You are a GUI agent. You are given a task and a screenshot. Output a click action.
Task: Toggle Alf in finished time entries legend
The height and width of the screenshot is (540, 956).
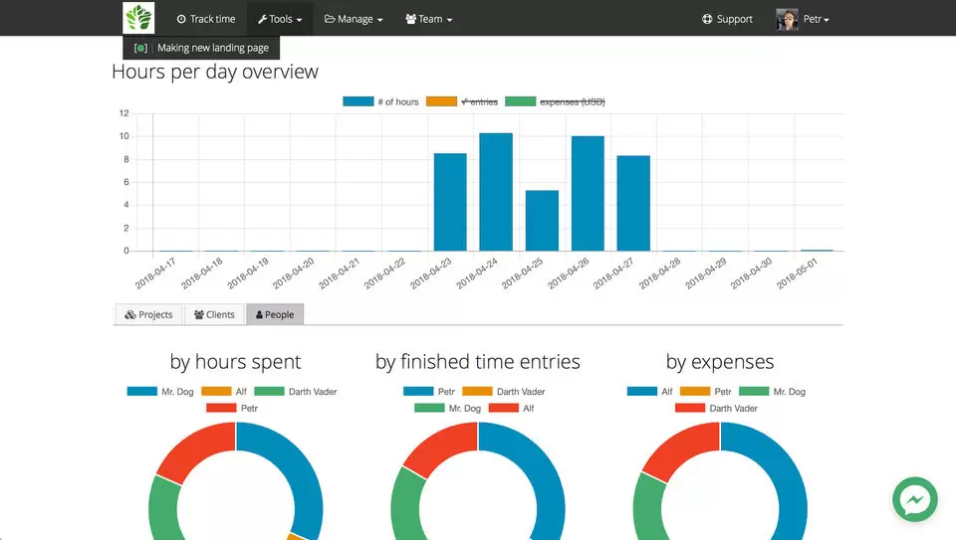coord(511,408)
